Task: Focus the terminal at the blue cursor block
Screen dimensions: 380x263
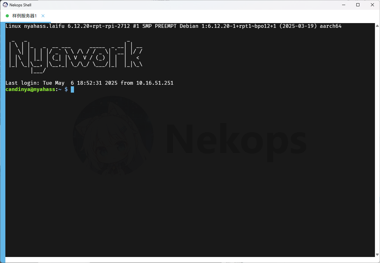Action: pos(72,89)
